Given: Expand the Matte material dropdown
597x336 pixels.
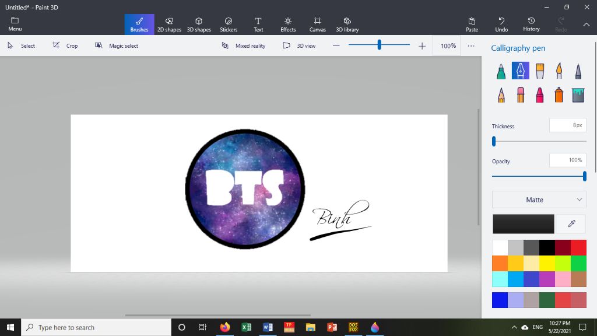Looking at the screenshot, I should click(539, 199).
